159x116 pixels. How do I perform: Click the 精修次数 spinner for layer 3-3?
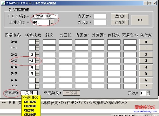coord(37,61)
